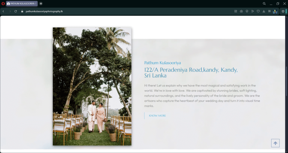Click the back-to-top arrow button

[275, 143]
